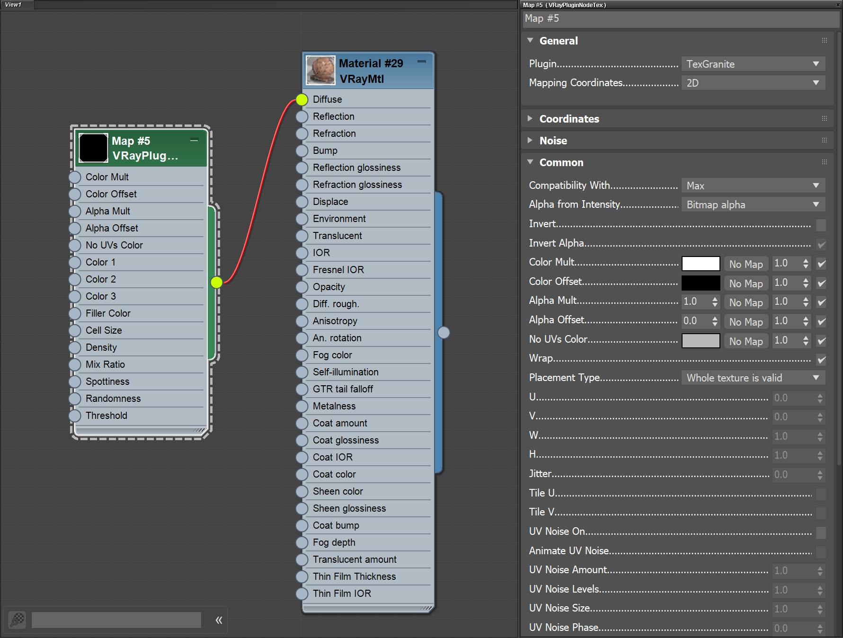Collapse Material #29 node using its minus icon
This screenshot has height=638, width=843.
[x=421, y=62]
